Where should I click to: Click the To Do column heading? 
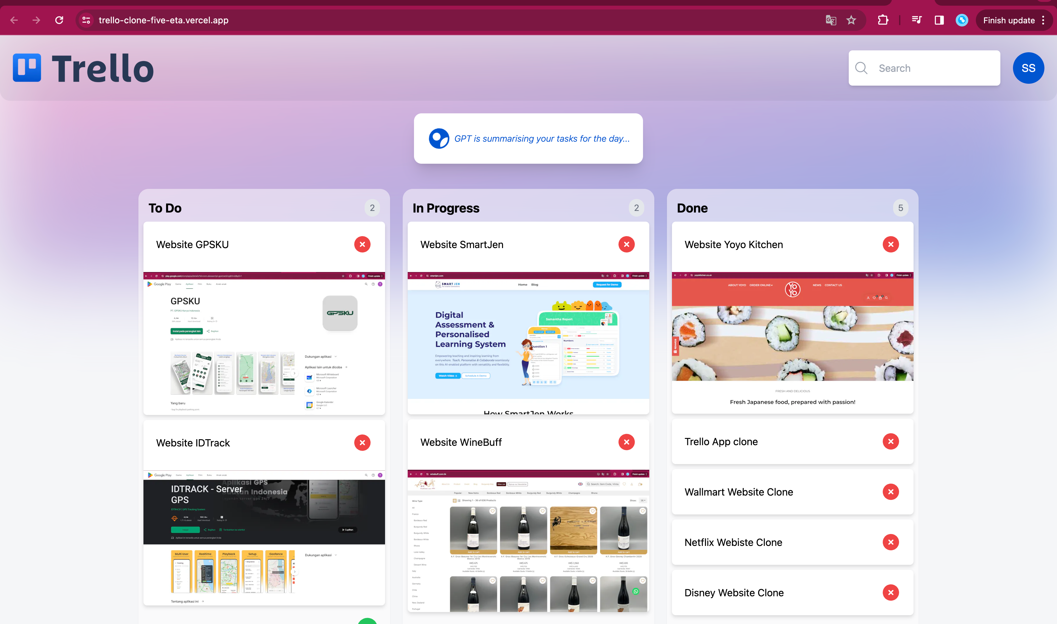click(x=165, y=208)
